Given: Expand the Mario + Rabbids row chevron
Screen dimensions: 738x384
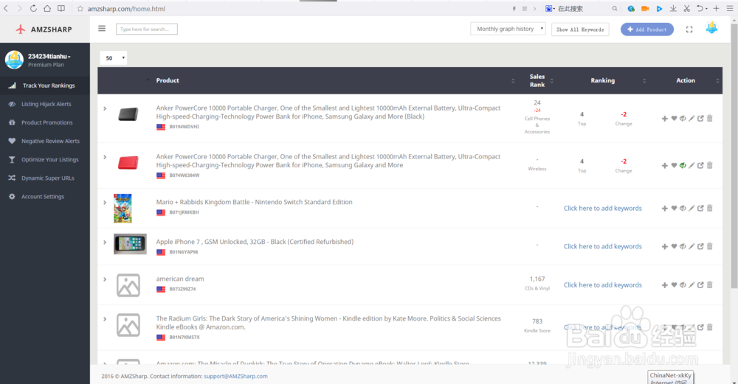Looking at the screenshot, I should tap(105, 203).
